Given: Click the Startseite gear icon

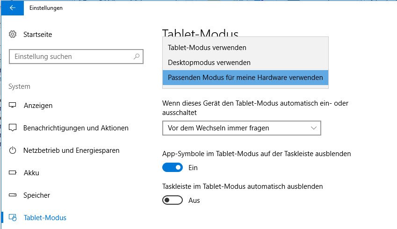Looking at the screenshot, I should [x=13, y=34].
